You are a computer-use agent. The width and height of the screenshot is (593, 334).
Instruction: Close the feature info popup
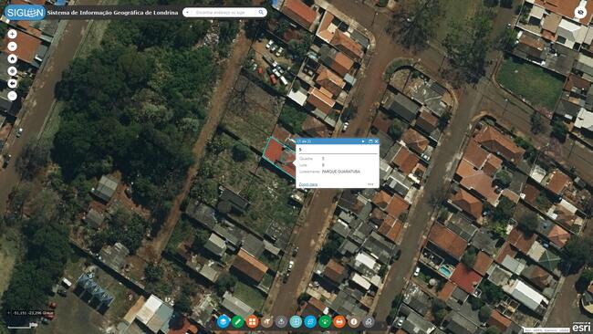pos(376,141)
